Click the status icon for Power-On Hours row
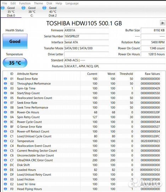Viewport: 166px width, 192px height. pos(5,112)
